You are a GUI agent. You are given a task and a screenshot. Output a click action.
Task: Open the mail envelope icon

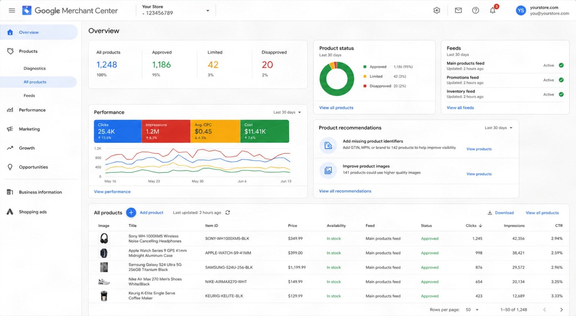[458, 10]
